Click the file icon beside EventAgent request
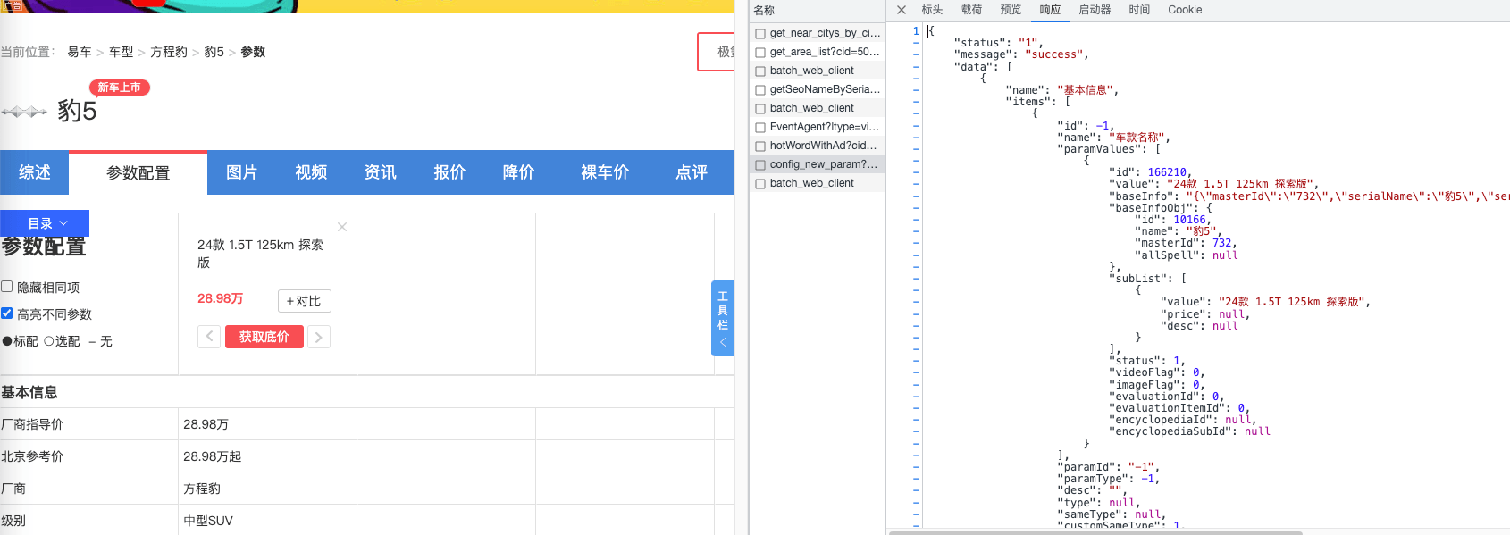 760,127
